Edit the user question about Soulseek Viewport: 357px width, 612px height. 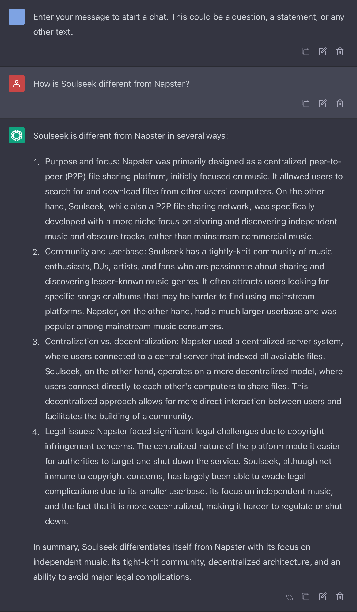pos(322,103)
